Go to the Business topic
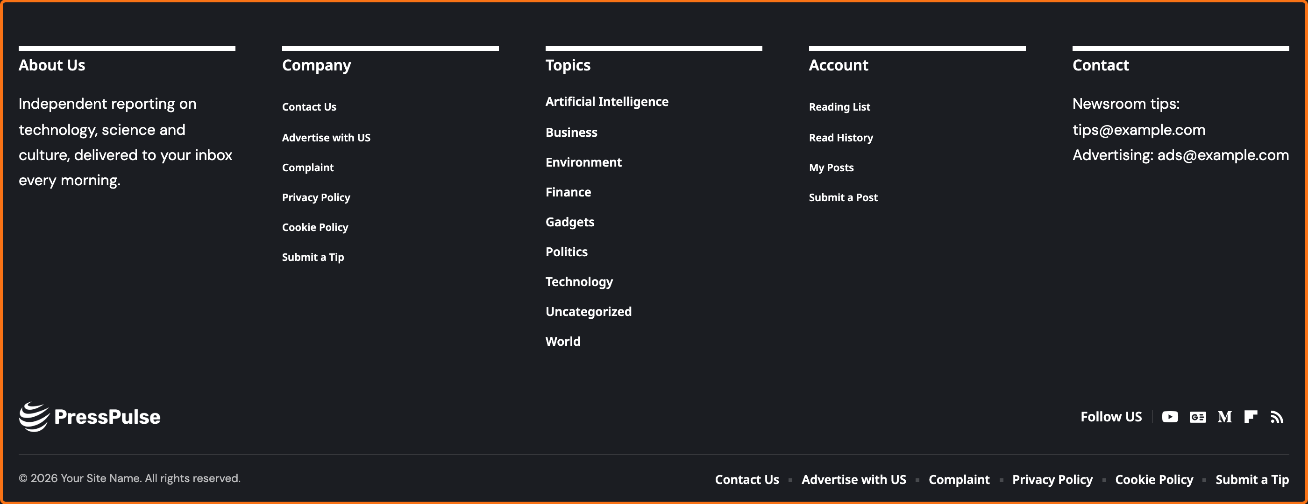This screenshot has height=504, width=1308. tap(571, 133)
